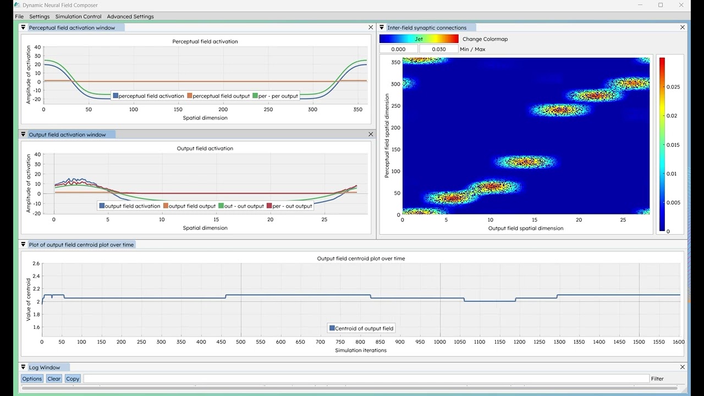Click the Change Colormap button
Image resolution: width=704 pixels, height=396 pixels.
point(485,39)
